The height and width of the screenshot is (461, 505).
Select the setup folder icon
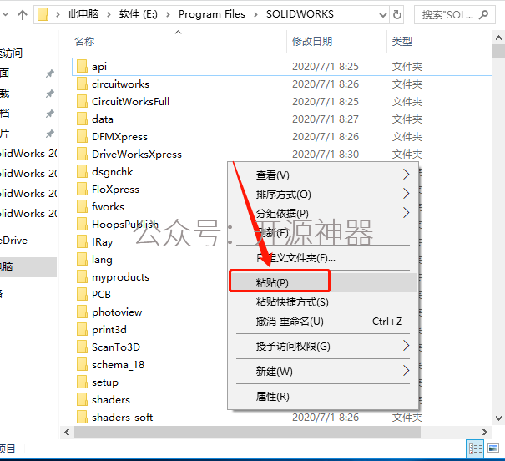click(82, 382)
